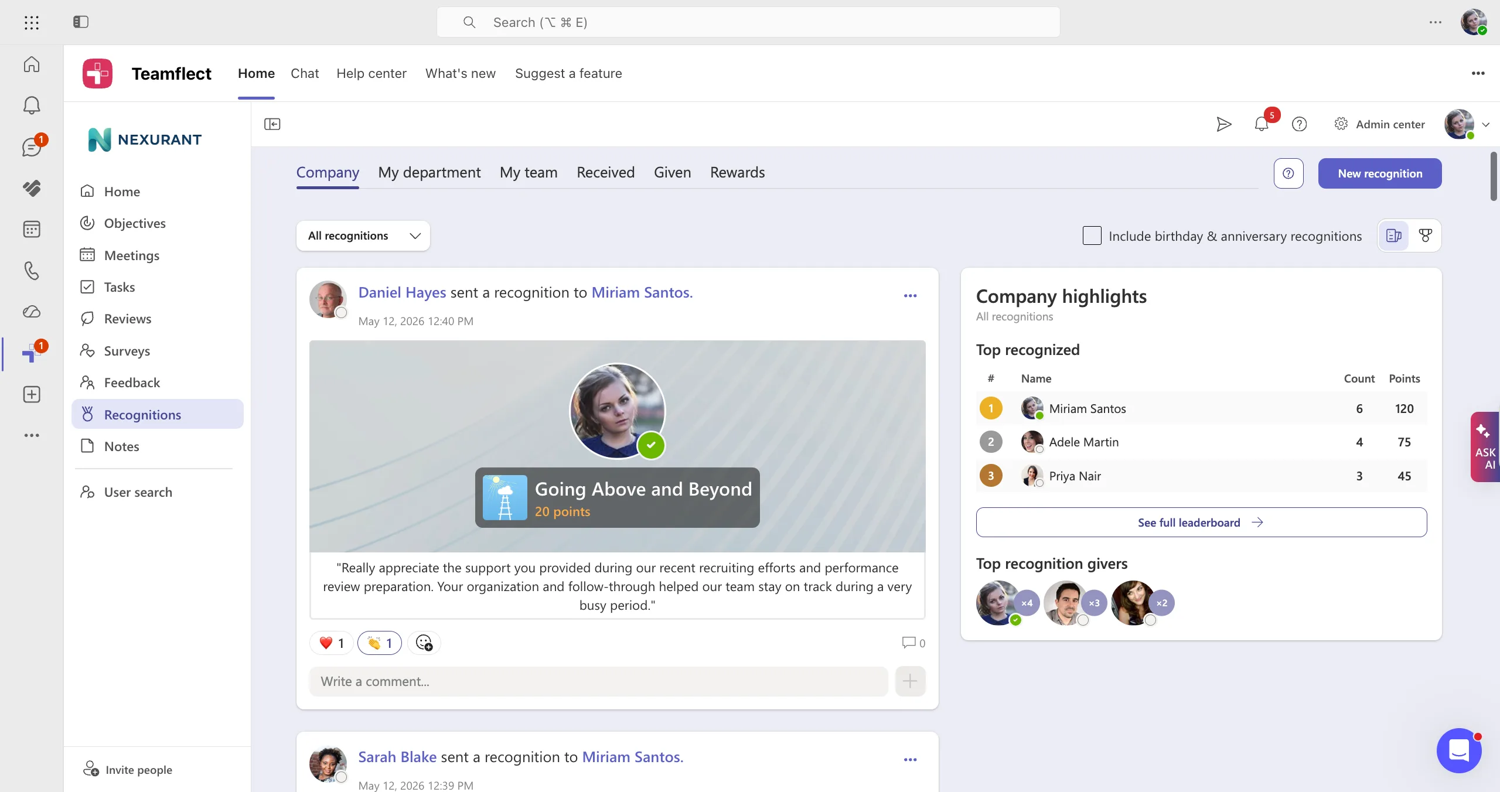Open the Teams app launcher grid

(x=32, y=22)
